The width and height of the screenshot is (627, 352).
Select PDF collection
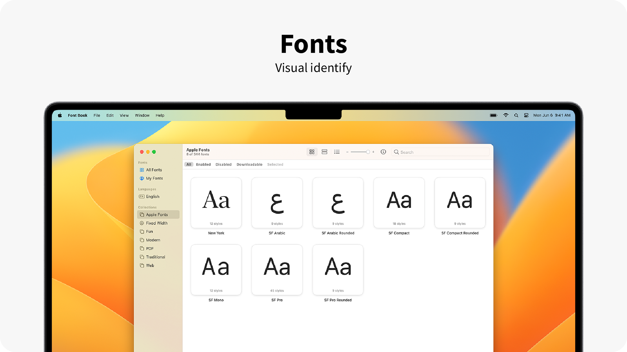click(158, 248)
